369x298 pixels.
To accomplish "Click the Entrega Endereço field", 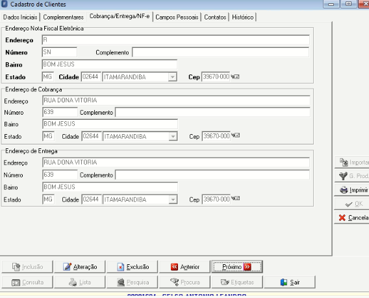I will [176, 162].
